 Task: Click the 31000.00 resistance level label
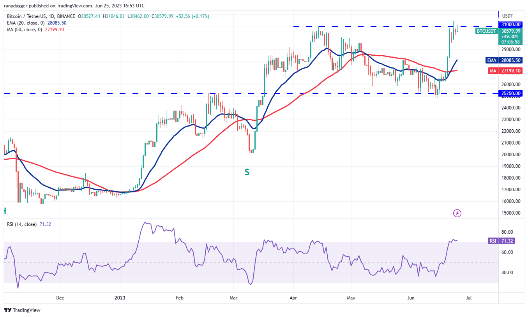click(510, 24)
